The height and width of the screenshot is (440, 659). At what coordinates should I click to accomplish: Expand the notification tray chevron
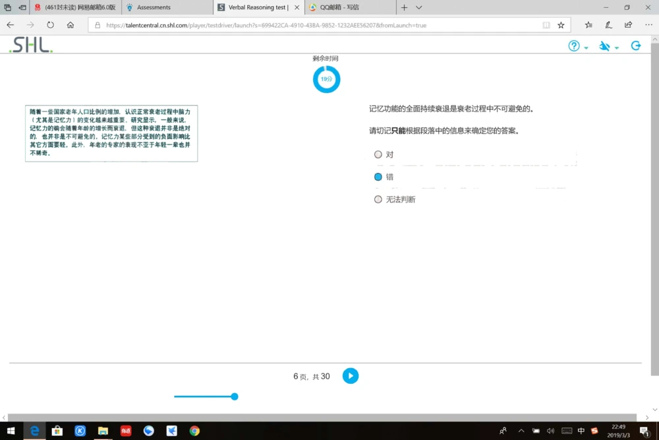point(521,431)
